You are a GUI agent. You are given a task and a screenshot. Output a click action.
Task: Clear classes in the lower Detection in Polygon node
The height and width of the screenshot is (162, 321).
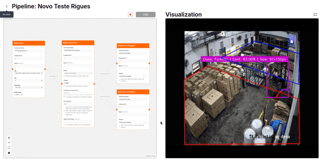tap(144, 122)
